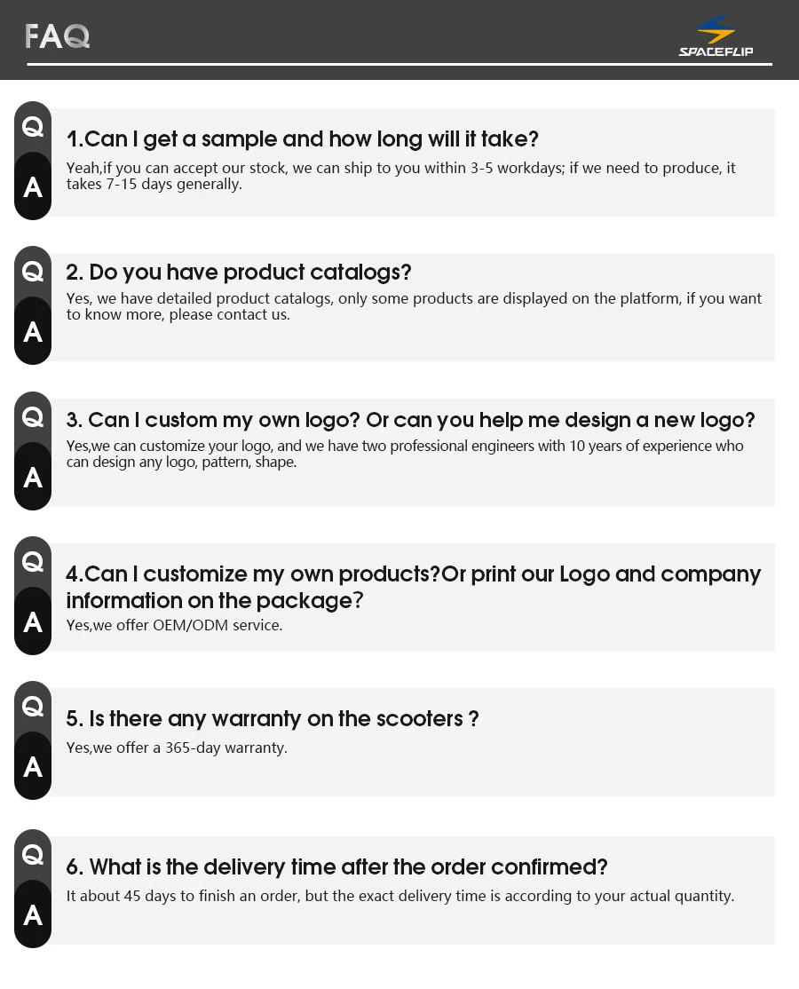Expand question 1 about getting a sample
This screenshot has width=799, height=989.
tap(302, 139)
